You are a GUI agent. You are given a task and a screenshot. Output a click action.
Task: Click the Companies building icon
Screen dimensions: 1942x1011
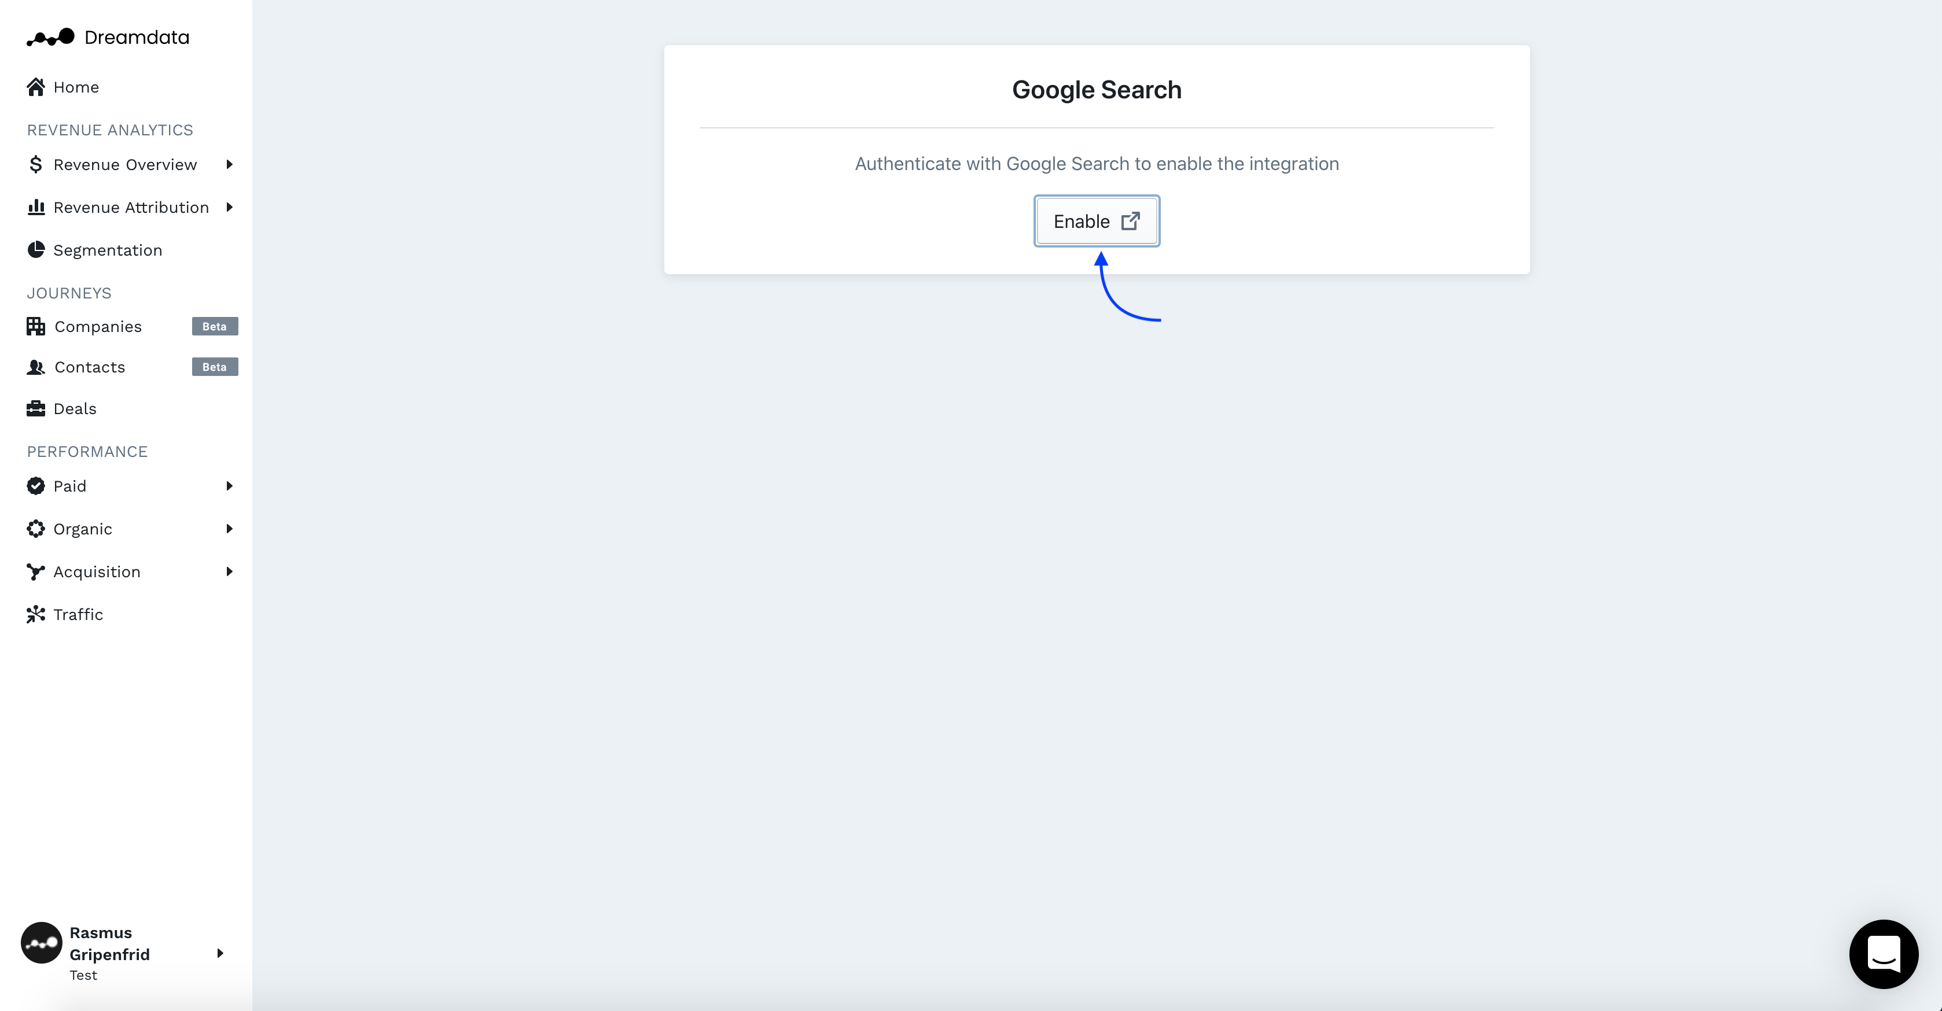click(x=35, y=326)
